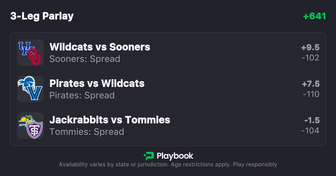Select the -104 odds on Tommies leg

pos(310,130)
